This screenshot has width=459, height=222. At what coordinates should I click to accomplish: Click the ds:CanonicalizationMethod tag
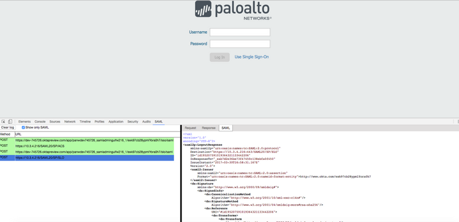click(x=227, y=194)
